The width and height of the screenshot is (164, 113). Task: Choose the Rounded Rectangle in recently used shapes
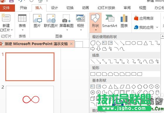coord(140,43)
